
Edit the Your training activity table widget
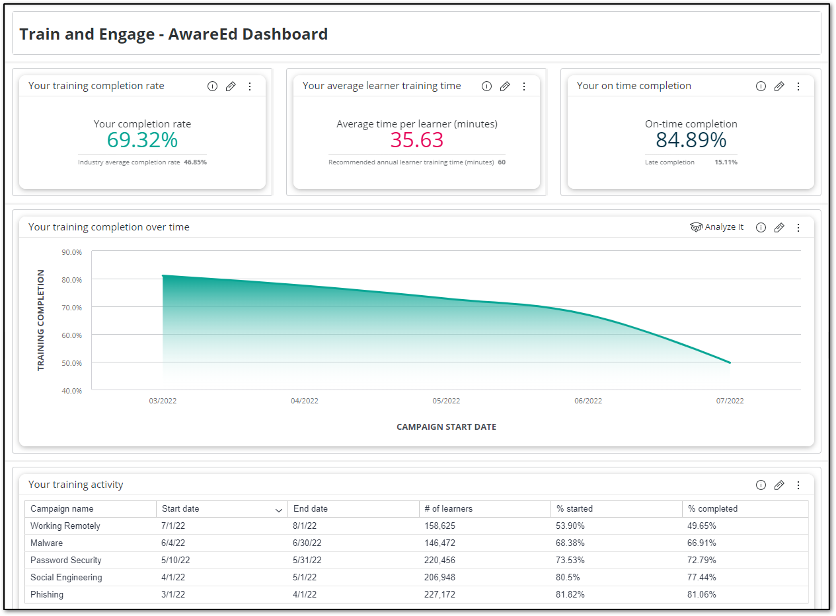779,485
